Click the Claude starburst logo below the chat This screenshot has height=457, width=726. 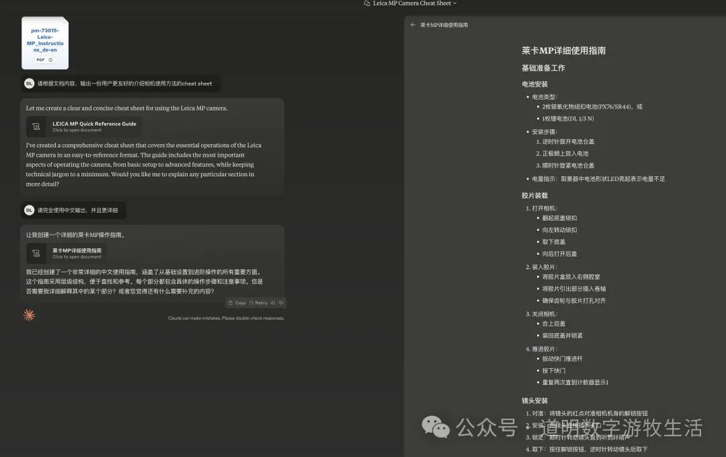click(29, 314)
